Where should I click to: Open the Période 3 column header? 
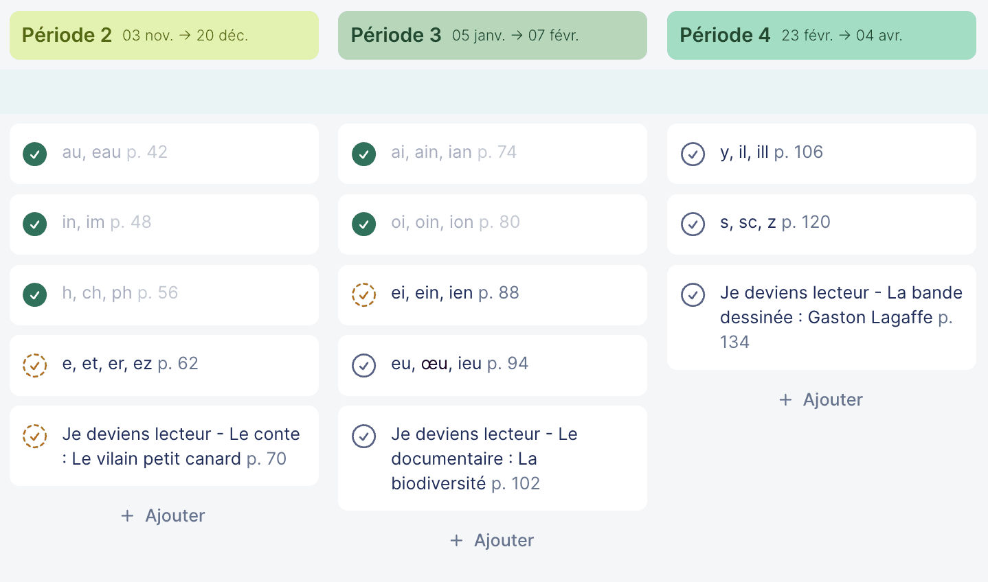click(x=396, y=35)
